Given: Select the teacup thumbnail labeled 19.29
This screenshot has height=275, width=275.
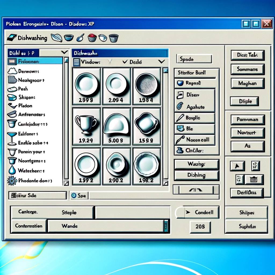Looking at the screenshot, I should [x=86, y=127].
